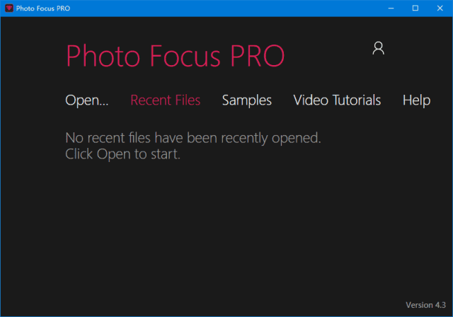Show the Samples tab
Image resolution: width=453 pixels, height=317 pixels.
pos(246,100)
